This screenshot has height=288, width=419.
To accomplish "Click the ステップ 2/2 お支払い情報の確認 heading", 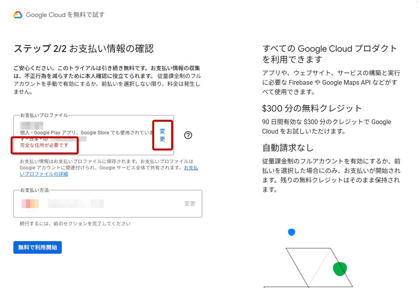I will pyautogui.click(x=84, y=49).
